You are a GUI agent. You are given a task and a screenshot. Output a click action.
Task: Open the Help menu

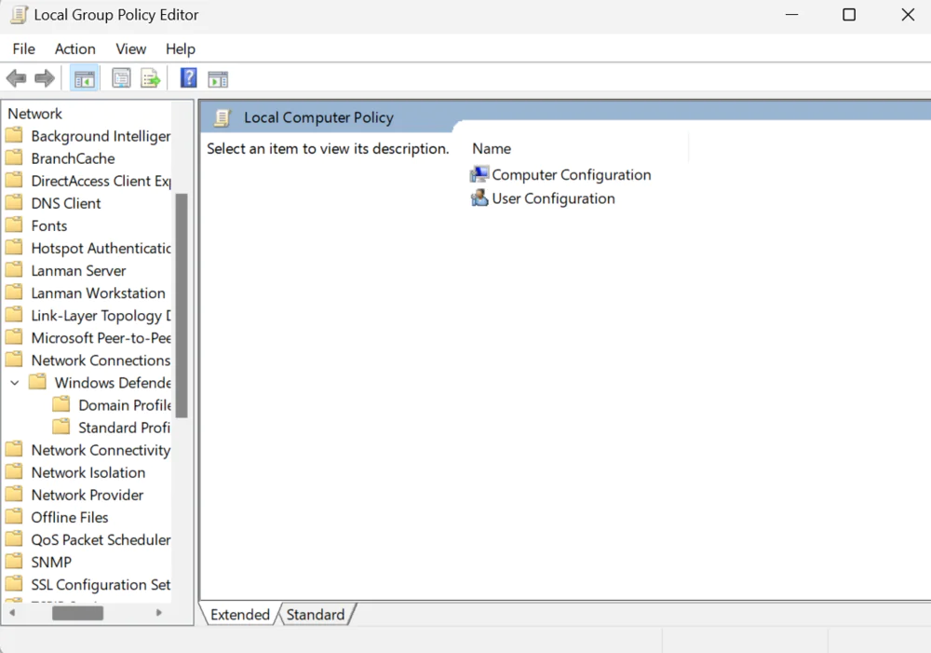(180, 48)
